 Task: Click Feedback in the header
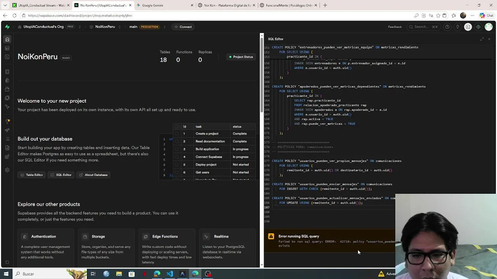(x=394, y=27)
